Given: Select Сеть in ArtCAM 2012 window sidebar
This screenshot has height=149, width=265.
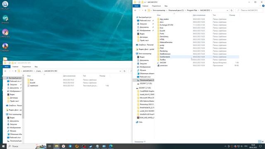Looking at the screenshot, I should tap(139, 122).
